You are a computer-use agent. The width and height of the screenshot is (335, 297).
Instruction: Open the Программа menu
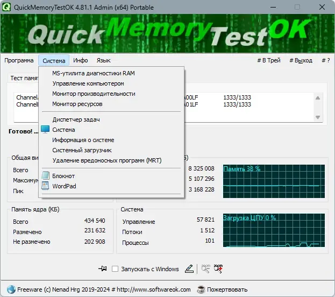click(x=19, y=60)
